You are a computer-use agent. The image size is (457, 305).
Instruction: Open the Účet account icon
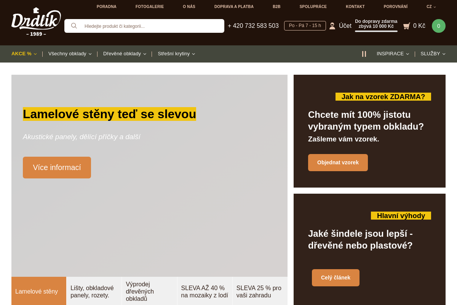pyautogui.click(x=332, y=26)
